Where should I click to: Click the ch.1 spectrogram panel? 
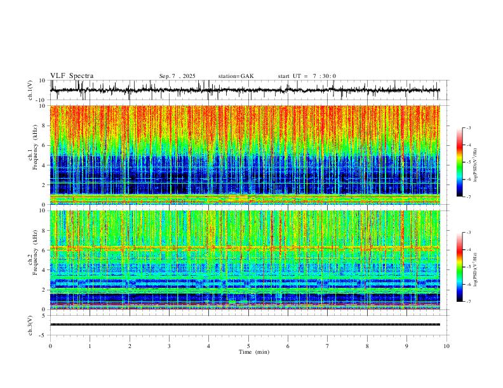(x=245, y=155)
